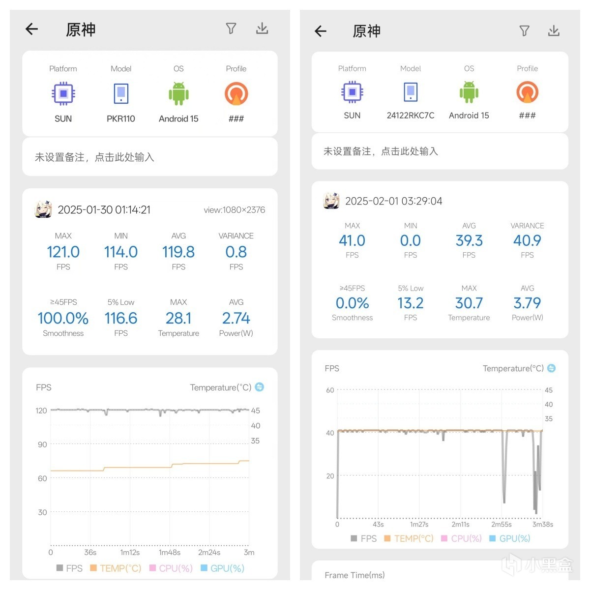Click AVG Power value 2.74
This screenshot has width=590, height=590.
(x=236, y=318)
